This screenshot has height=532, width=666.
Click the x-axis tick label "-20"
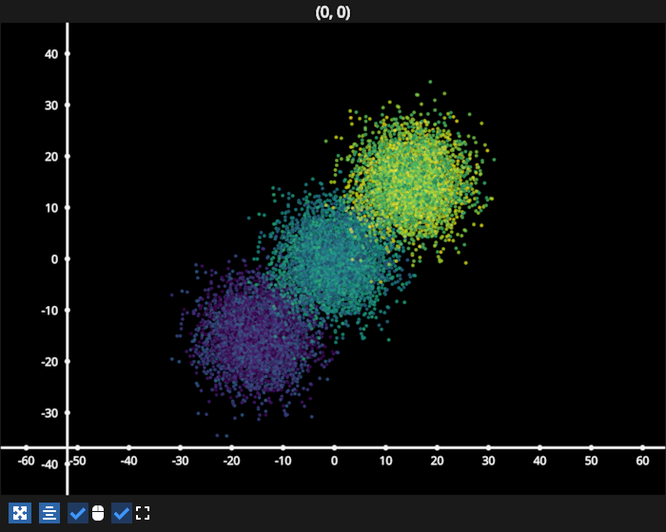(x=231, y=461)
